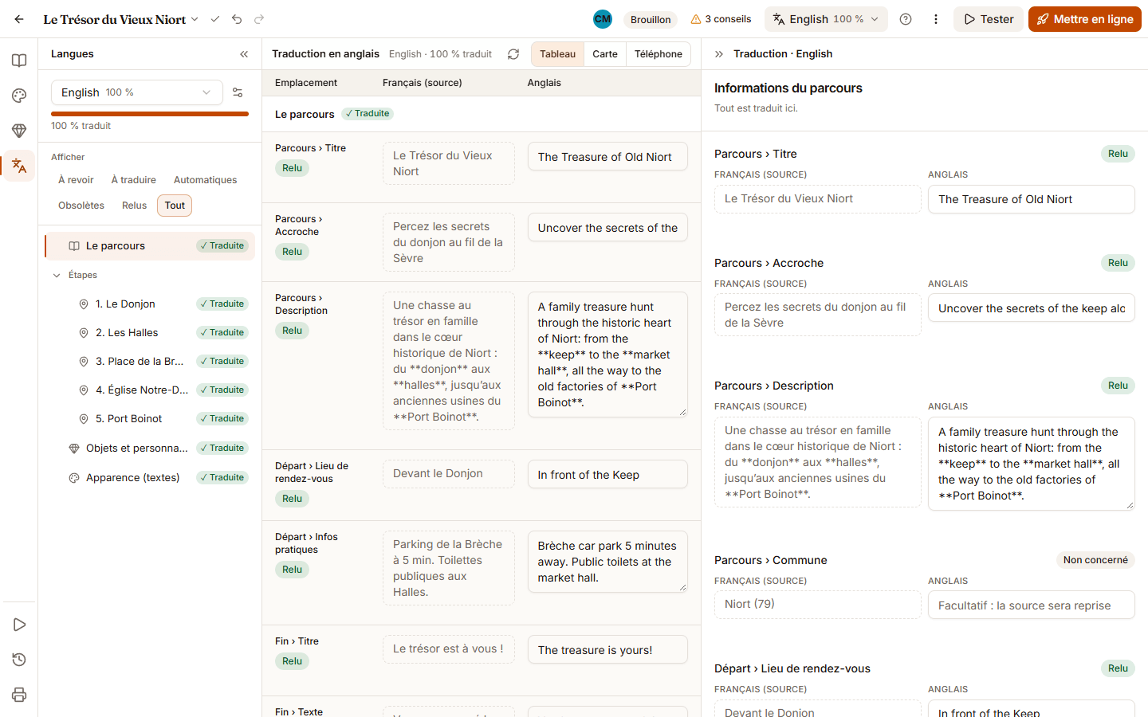
Task: Select Le parcours in the language tree
Action: pos(150,246)
